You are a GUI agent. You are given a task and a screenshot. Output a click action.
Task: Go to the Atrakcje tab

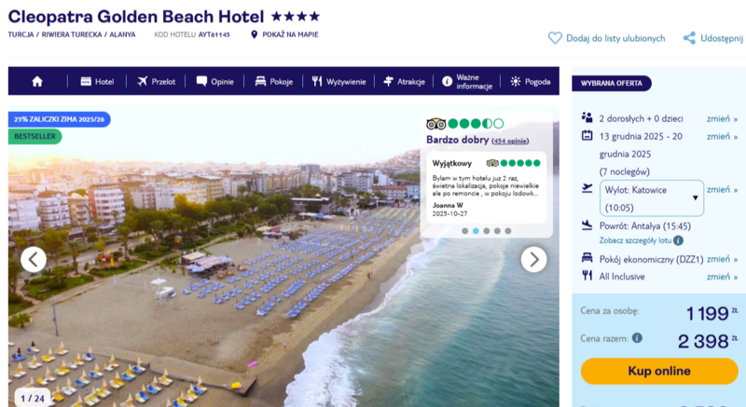tap(404, 81)
